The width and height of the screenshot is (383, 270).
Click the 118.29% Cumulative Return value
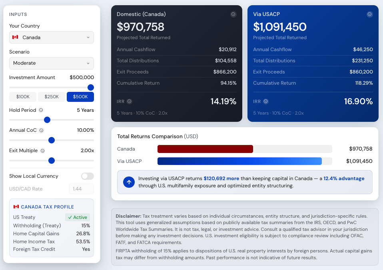point(364,83)
